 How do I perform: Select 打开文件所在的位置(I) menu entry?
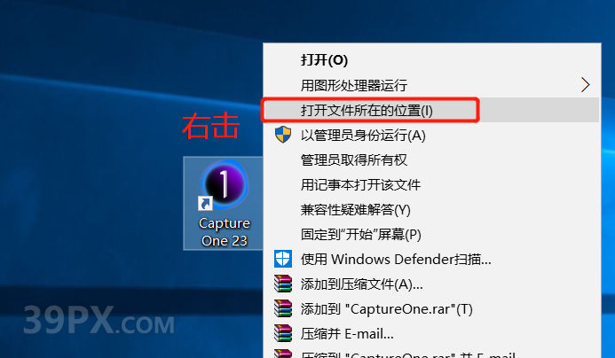(x=432, y=110)
